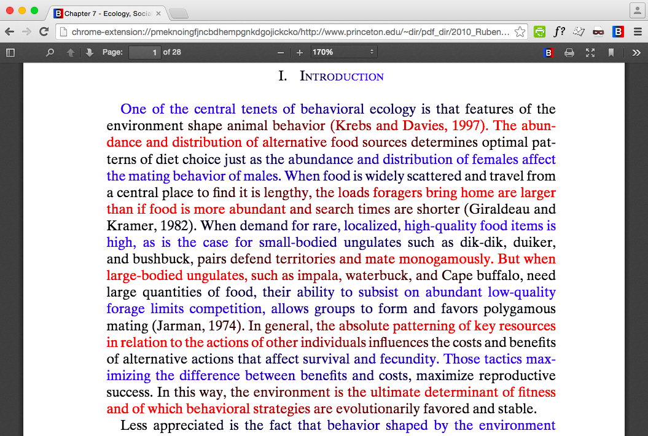Switch to presentation fullscreen mode
Image resolution: width=648 pixels, height=436 pixels.
[590, 52]
